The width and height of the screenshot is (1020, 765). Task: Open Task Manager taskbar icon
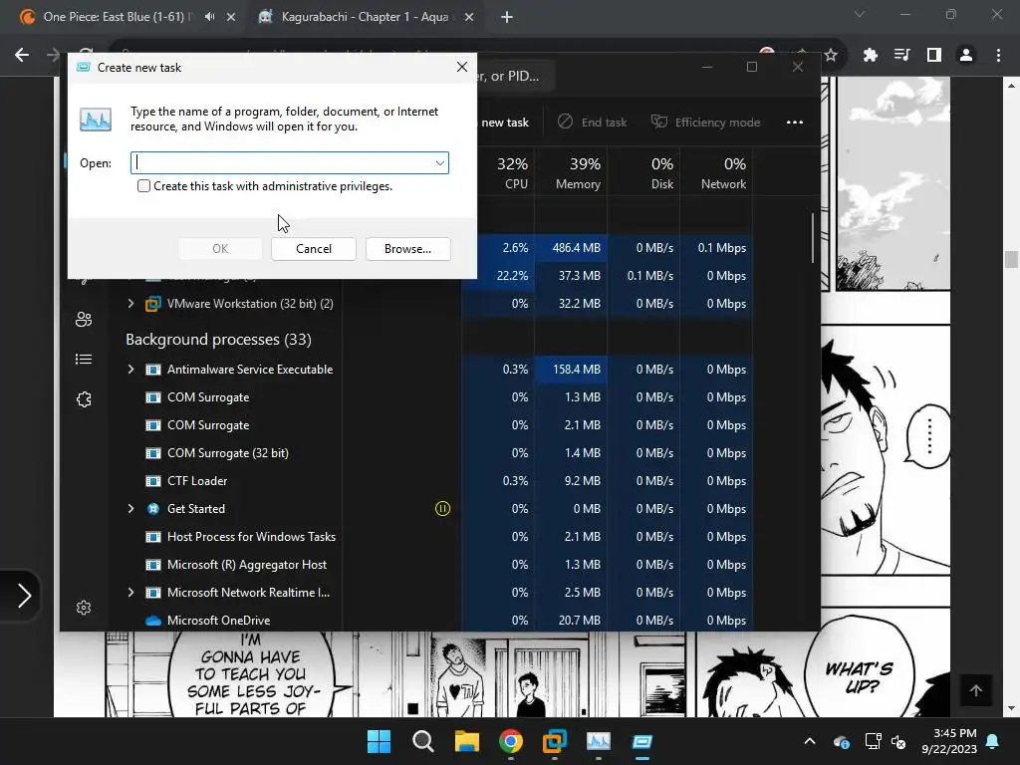pos(599,741)
